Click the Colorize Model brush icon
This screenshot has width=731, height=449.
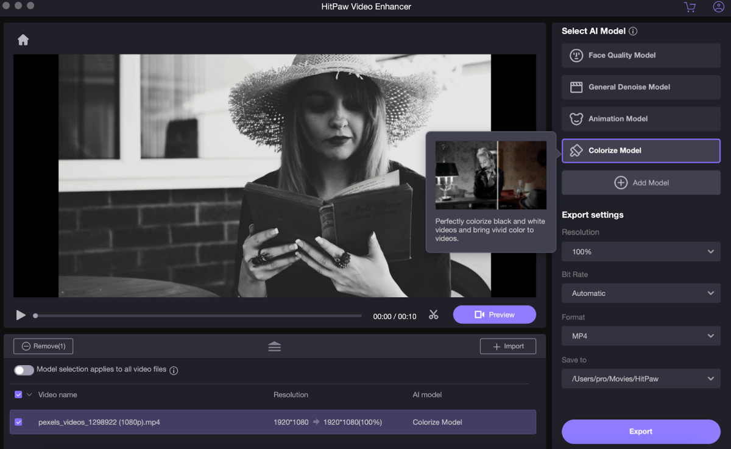(x=575, y=150)
